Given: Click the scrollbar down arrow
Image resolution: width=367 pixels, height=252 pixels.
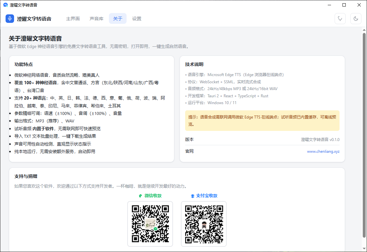Looking at the screenshot, I should 364,248.
